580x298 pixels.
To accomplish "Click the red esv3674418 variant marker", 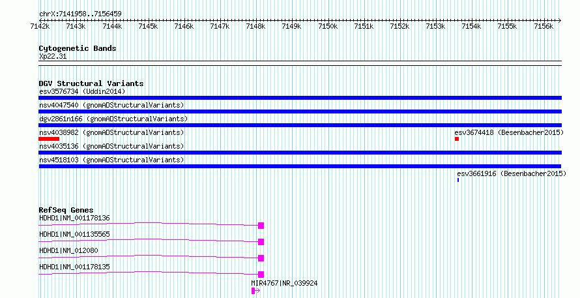I will pos(457,139).
